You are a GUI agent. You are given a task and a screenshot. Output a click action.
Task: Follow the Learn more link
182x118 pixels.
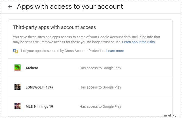click(115, 51)
